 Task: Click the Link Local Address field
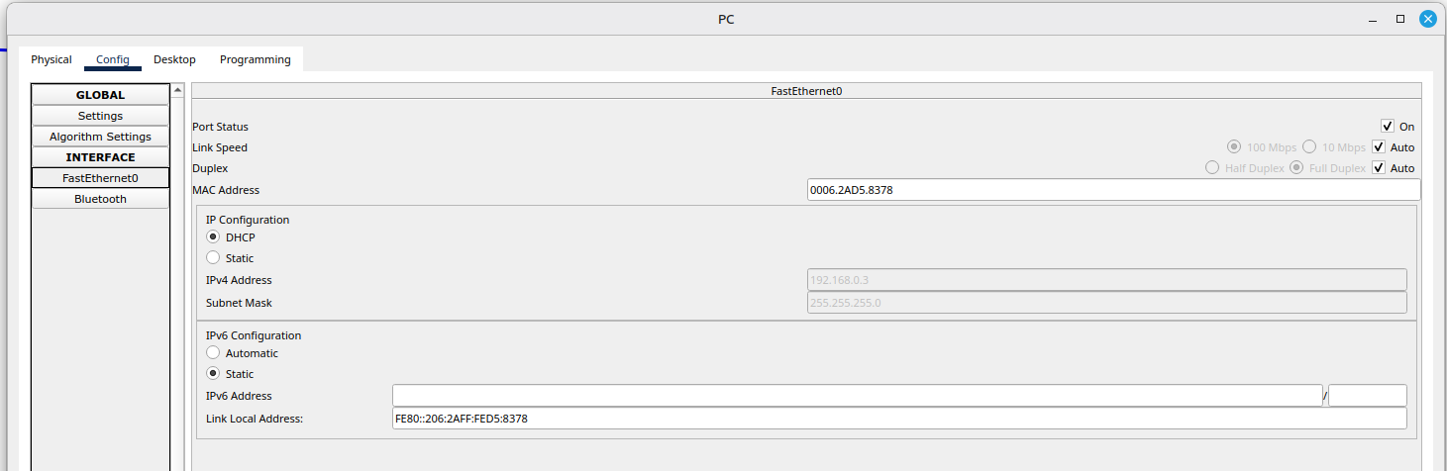[x=899, y=419]
